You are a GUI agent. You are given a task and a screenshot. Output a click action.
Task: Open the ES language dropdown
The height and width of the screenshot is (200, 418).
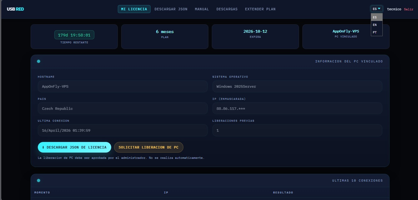coord(376,9)
